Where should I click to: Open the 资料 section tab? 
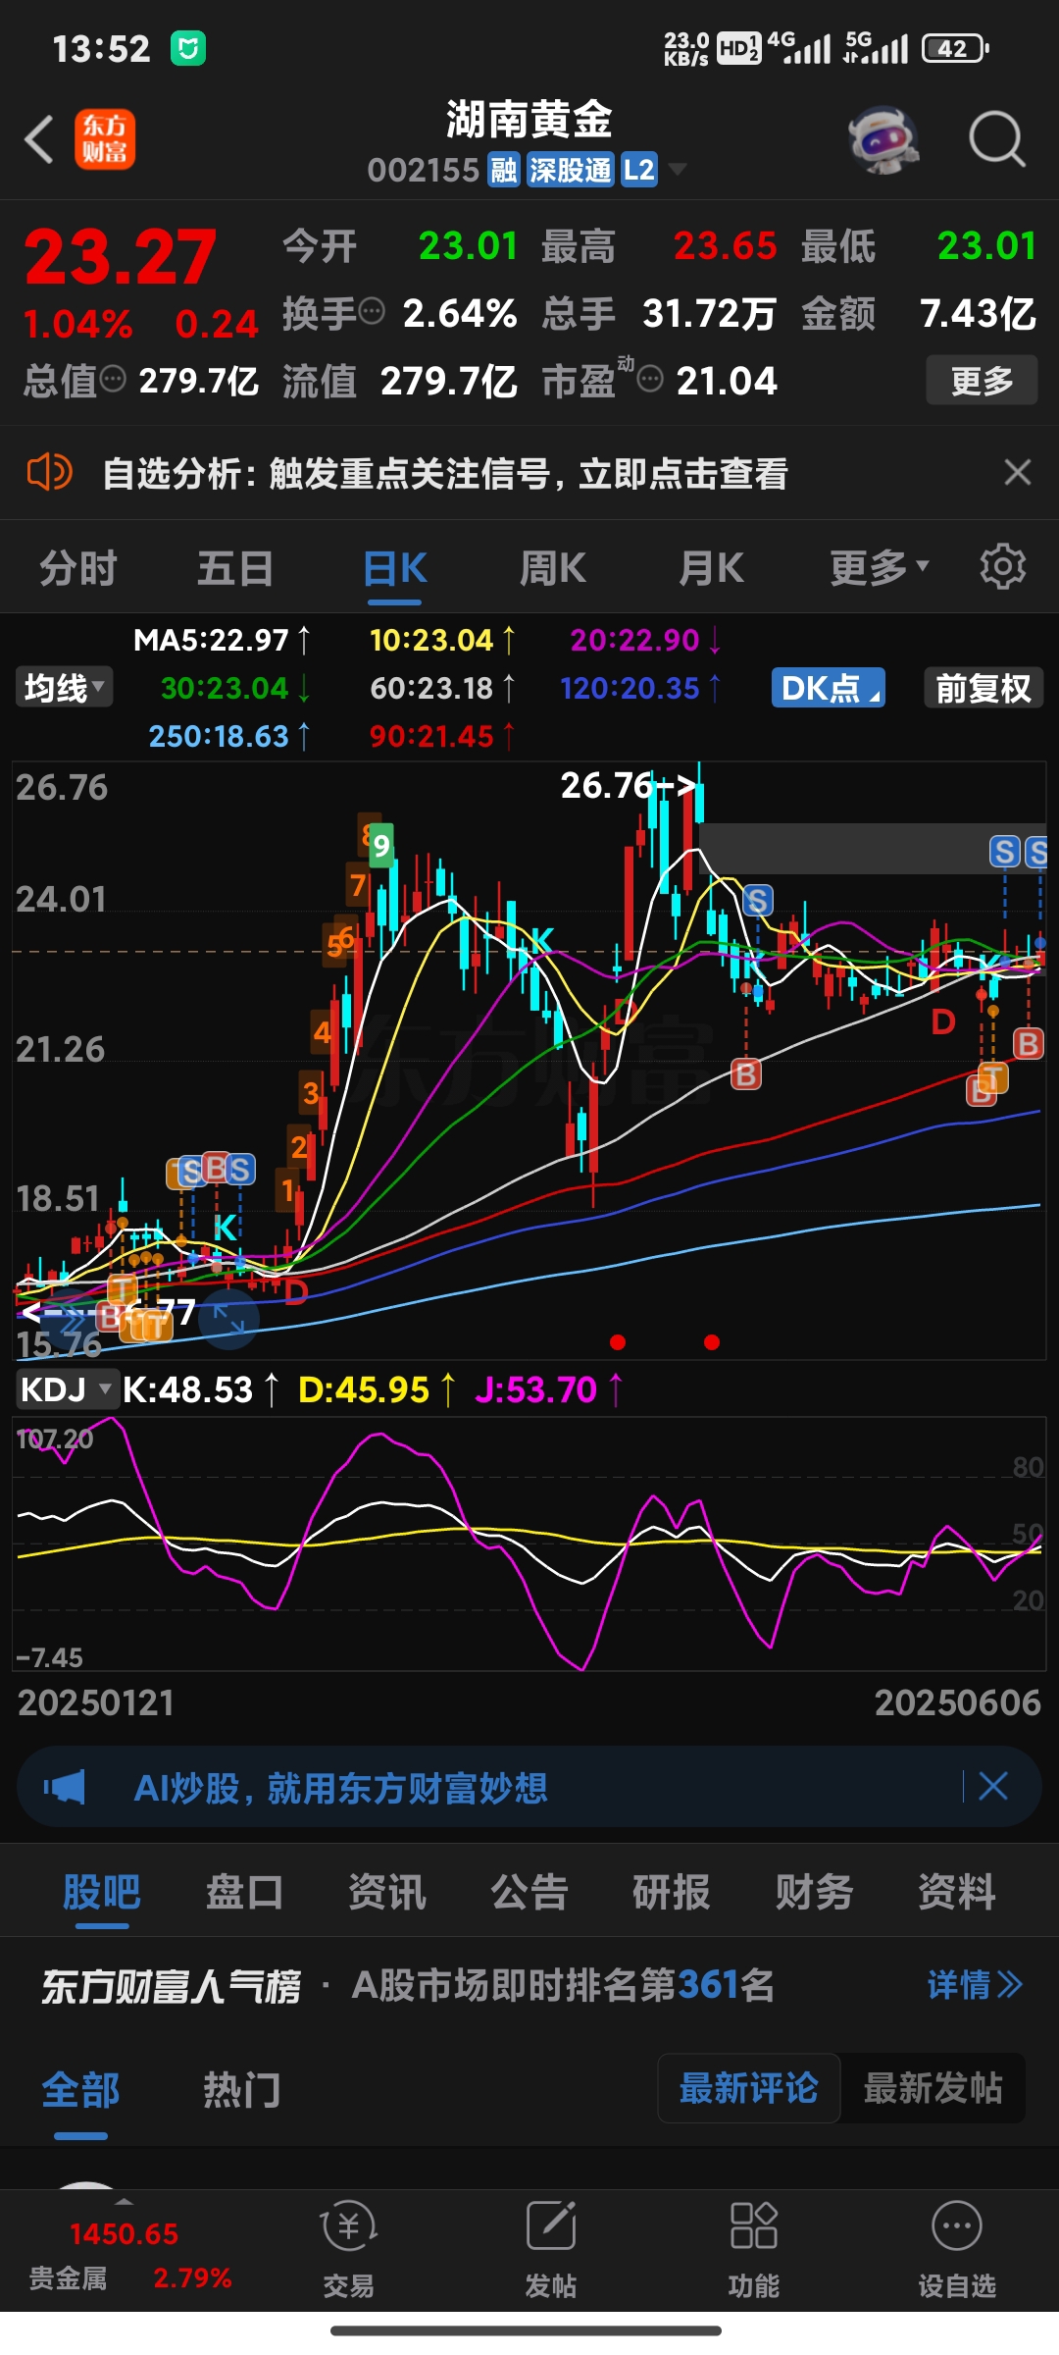click(957, 1892)
